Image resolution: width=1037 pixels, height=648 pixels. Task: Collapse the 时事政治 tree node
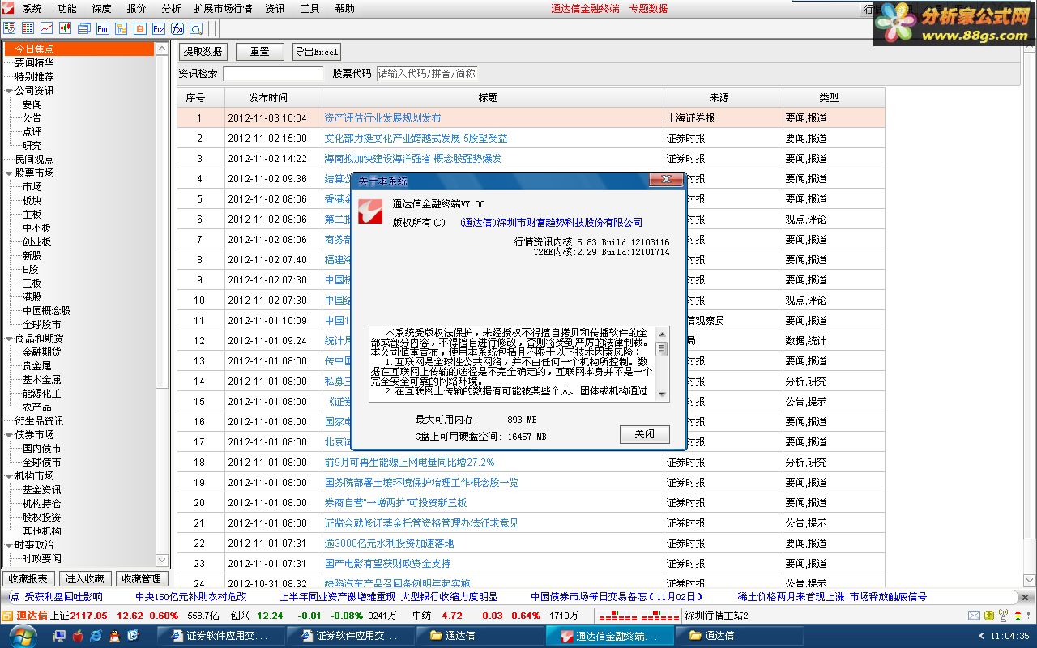point(9,545)
